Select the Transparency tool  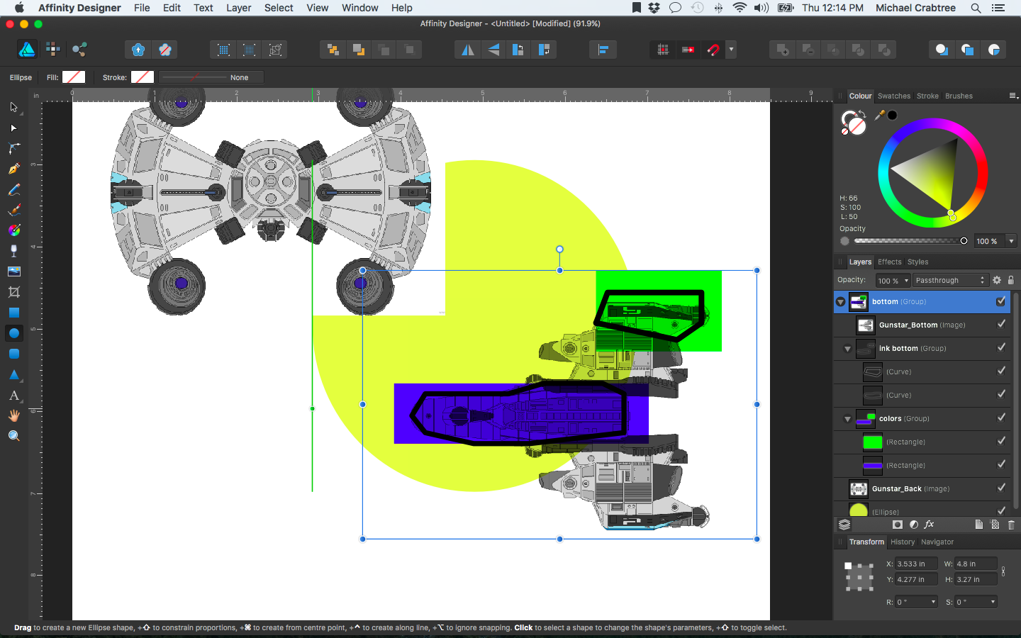point(13,251)
